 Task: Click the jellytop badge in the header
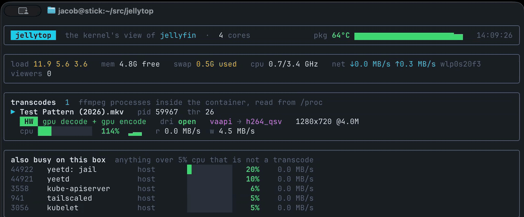tap(33, 35)
